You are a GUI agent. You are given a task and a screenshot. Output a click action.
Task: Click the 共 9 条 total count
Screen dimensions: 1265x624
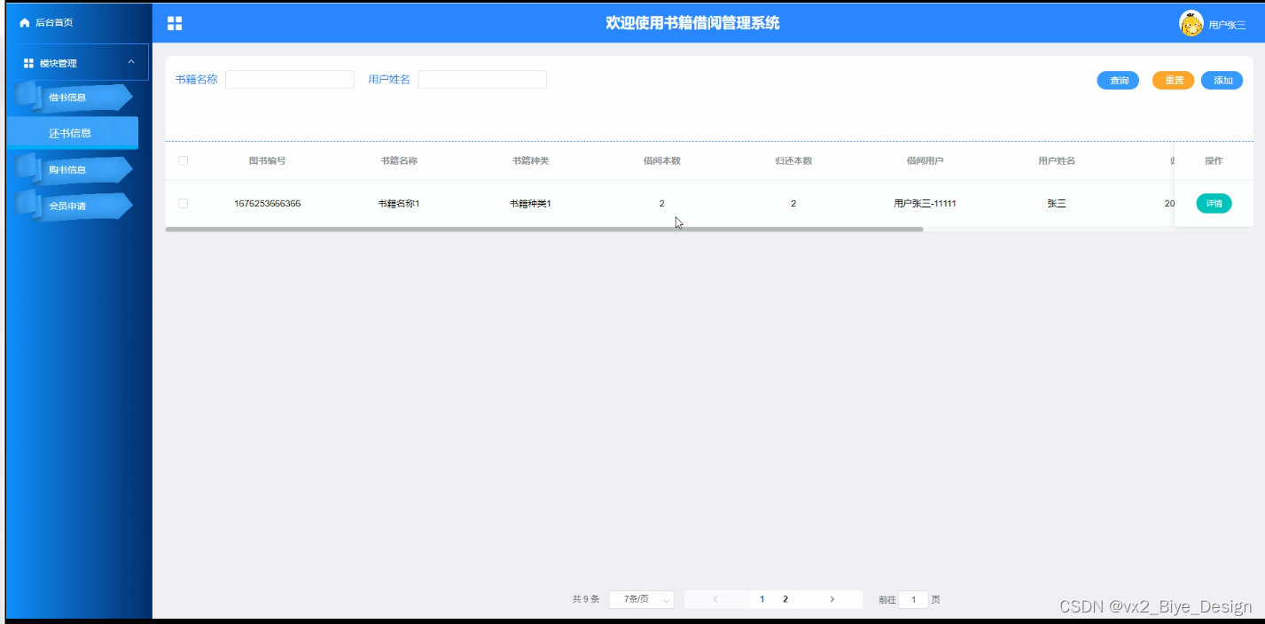[586, 599]
